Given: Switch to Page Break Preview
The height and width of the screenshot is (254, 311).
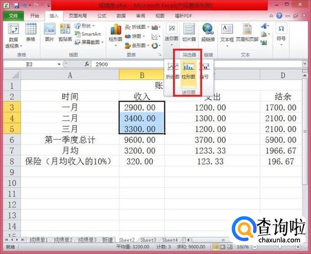Looking at the screenshot, I should pyautogui.click(x=230, y=247).
